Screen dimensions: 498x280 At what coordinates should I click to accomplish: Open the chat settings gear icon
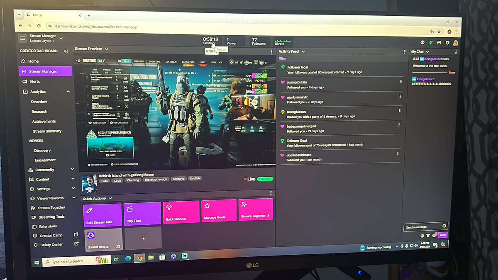pyautogui.click(x=433, y=235)
